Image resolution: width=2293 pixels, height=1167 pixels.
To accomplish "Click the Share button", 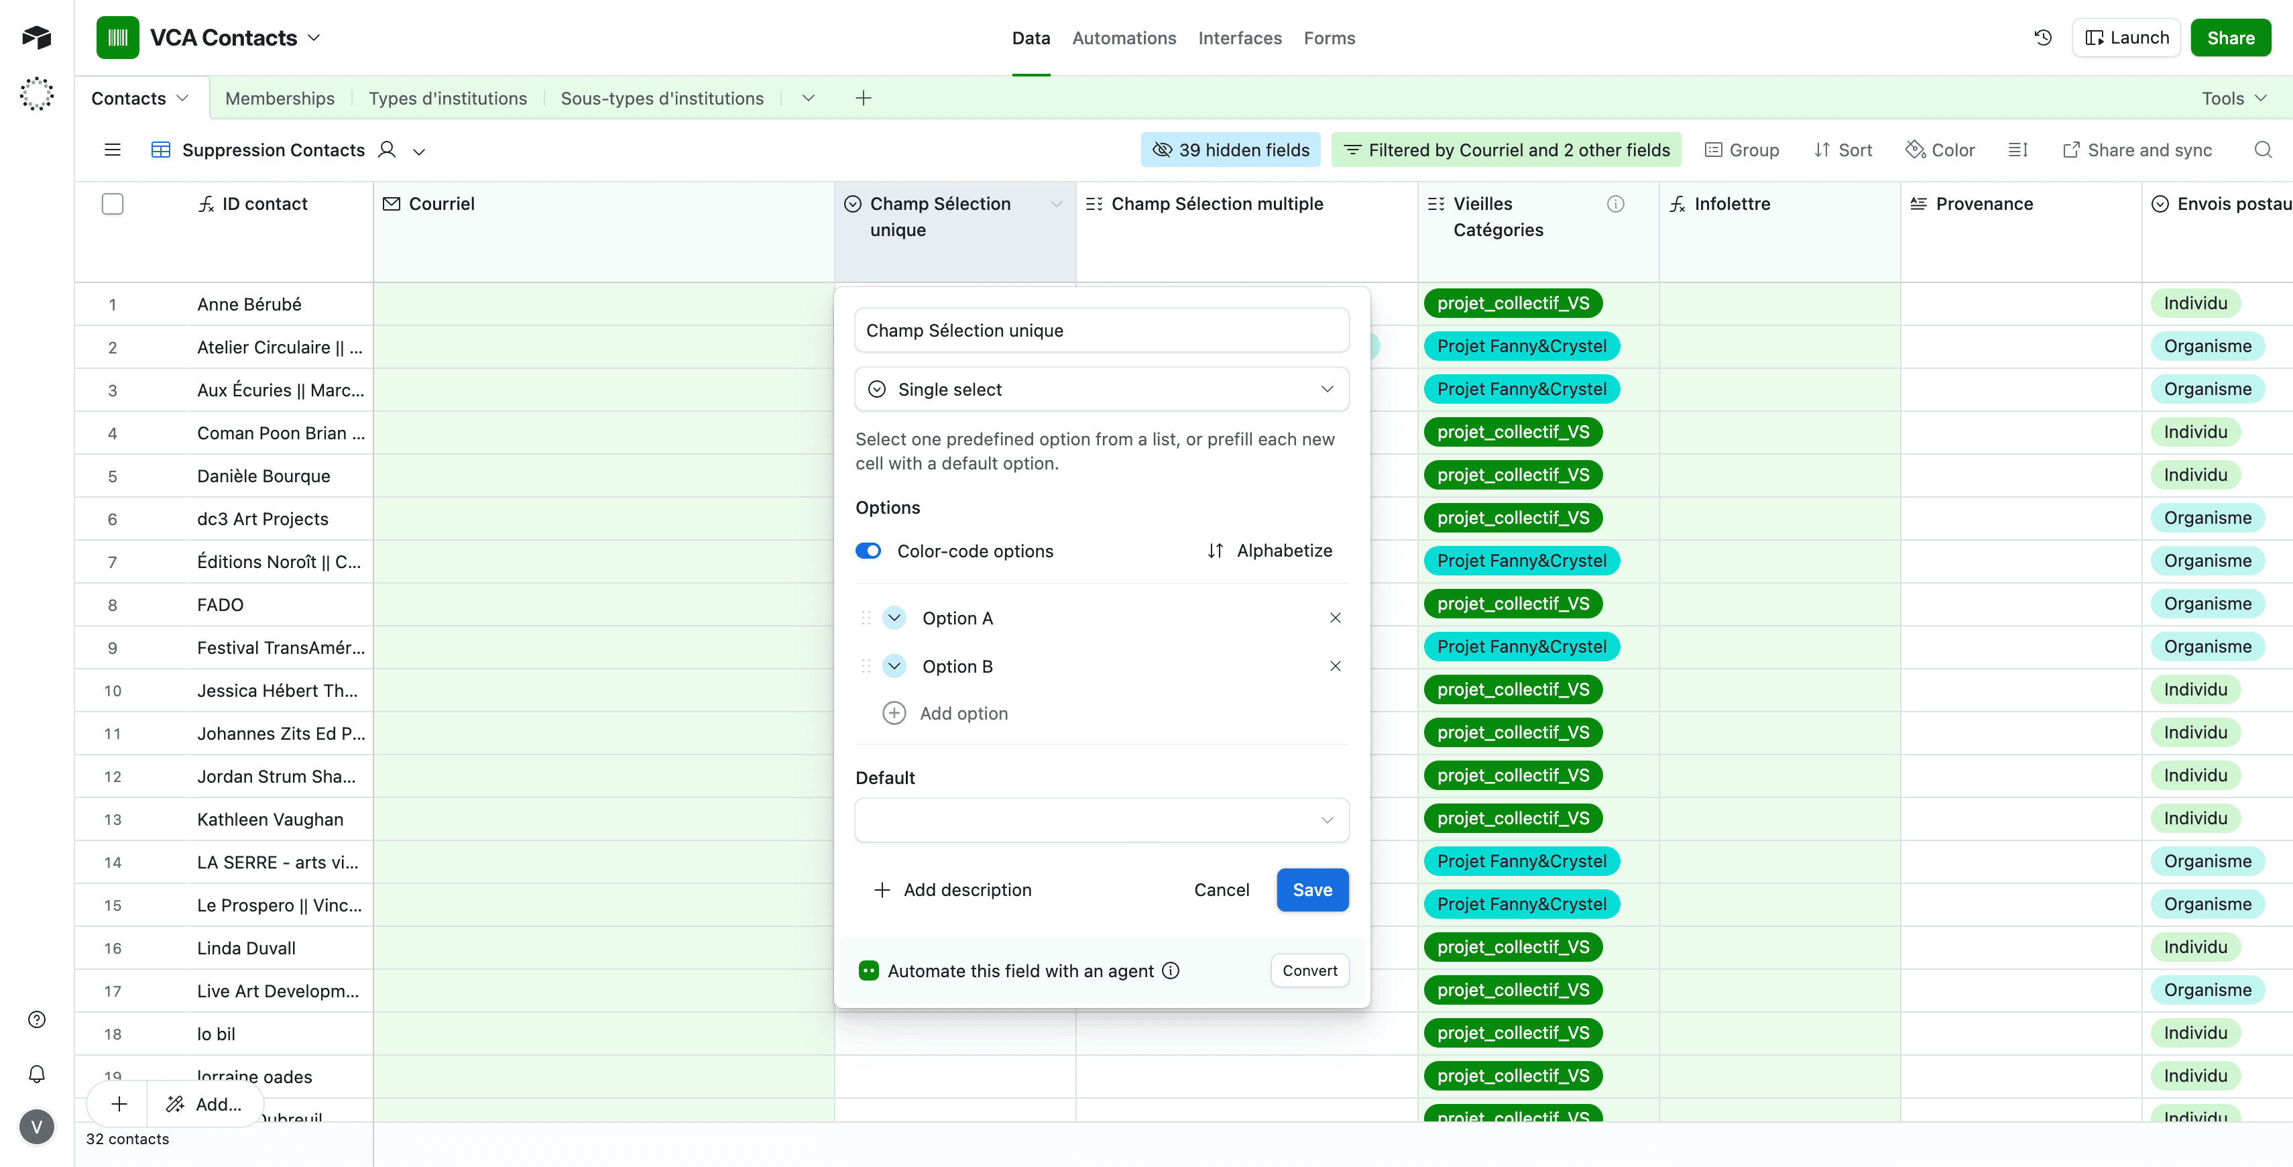I will pos(2230,38).
